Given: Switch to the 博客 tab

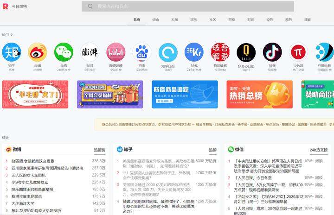Looking at the screenshot, I should pos(308,19).
